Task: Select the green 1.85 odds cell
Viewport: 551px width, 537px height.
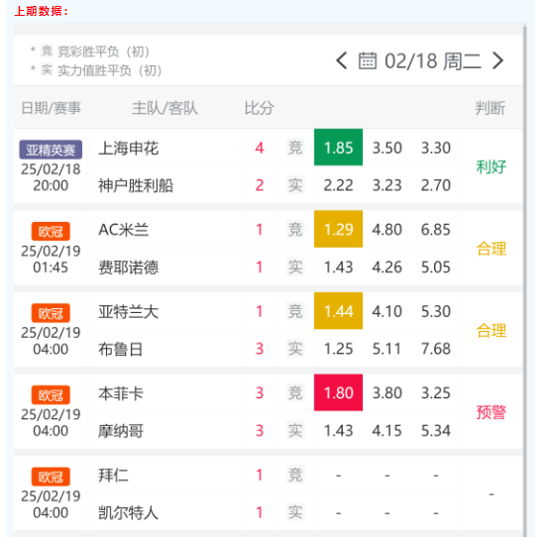Action: pos(338,148)
